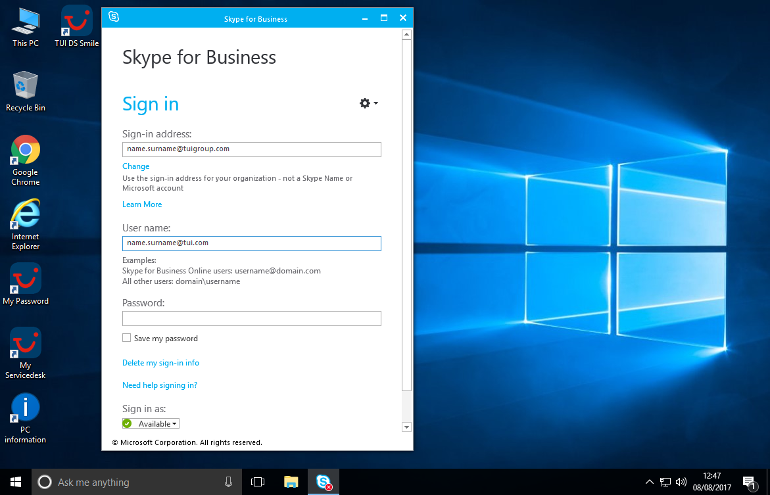Click the scroll down arrow in Skype window
The height and width of the screenshot is (495, 770).
[x=406, y=427]
